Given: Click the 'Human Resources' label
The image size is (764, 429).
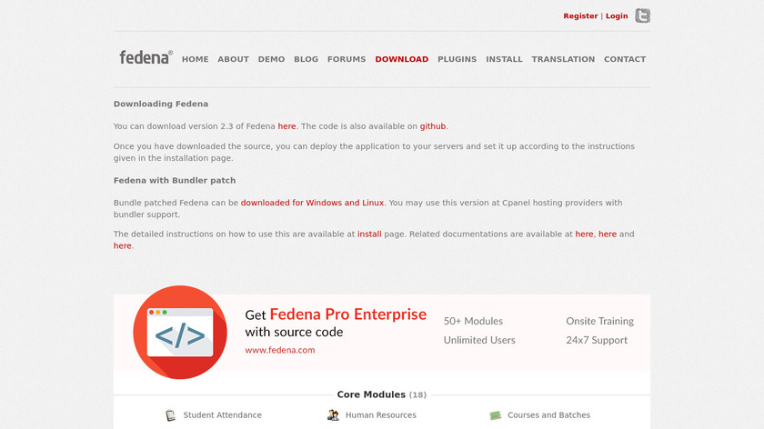Looking at the screenshot, I should pos(380,415).
